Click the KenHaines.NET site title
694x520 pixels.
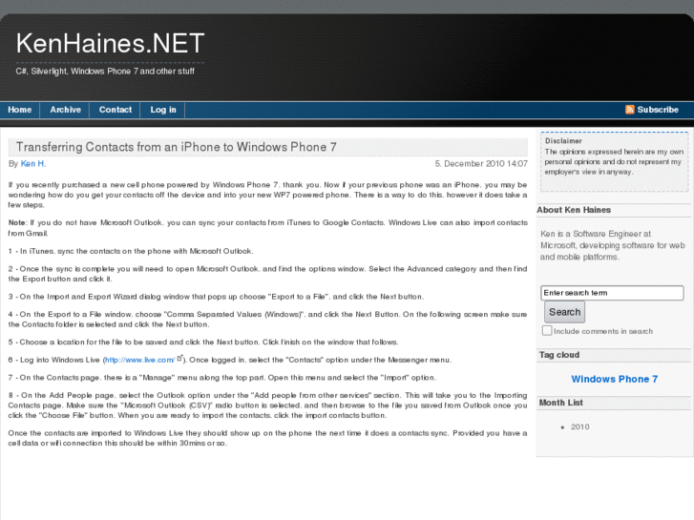click(x=110, y=43)
